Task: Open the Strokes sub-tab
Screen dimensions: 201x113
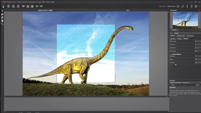Action: 173,39
